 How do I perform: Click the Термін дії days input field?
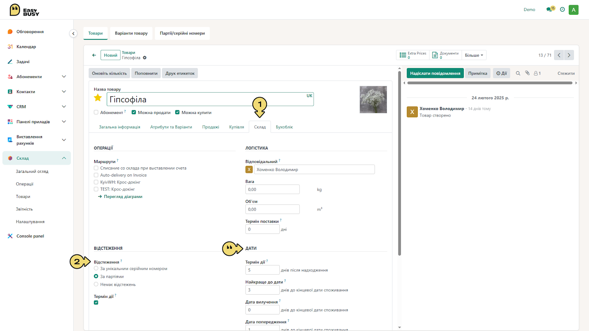[262, 270]
